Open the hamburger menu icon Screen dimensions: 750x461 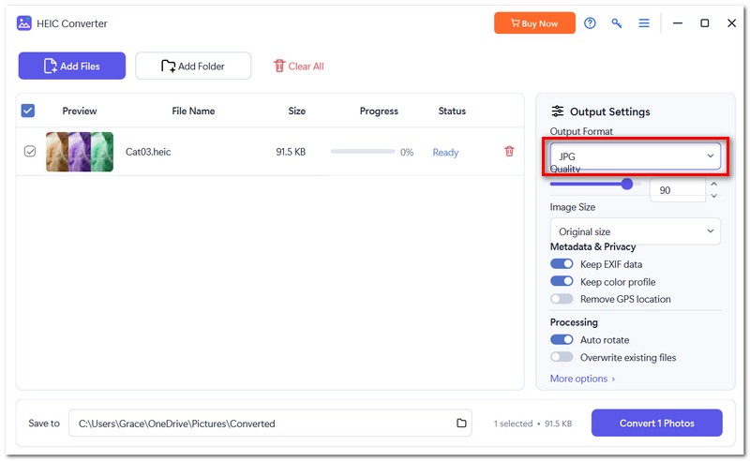coord(644,22)
